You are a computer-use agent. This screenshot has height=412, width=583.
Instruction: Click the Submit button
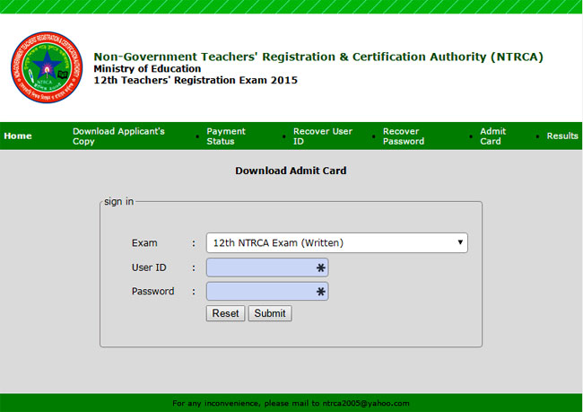pos(270,313)
